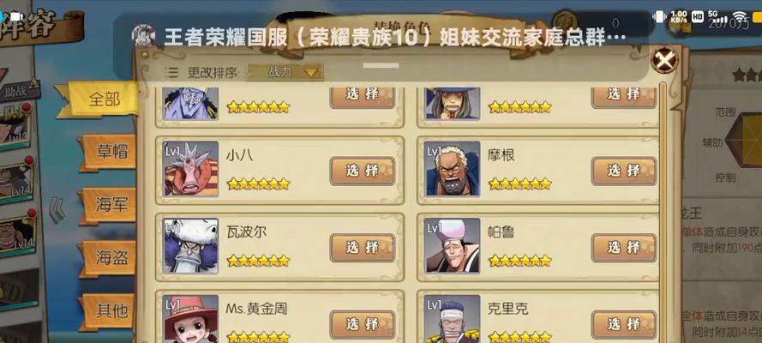Tap the 瓦波尔 character portrait
The width and height of the screenshot is (762, 343).
[x=191, y=246]
